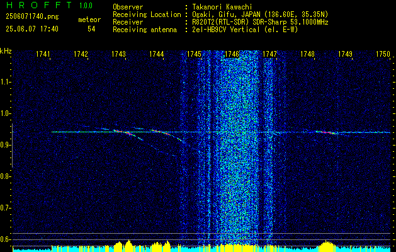Click the 0.7 frequency axis label
396x252 pixels.
(x=6, y=208)
